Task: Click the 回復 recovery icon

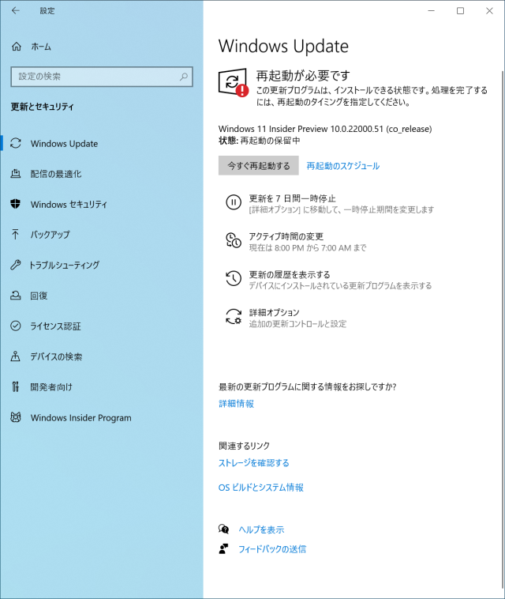Action: click(x=16, y=296)
